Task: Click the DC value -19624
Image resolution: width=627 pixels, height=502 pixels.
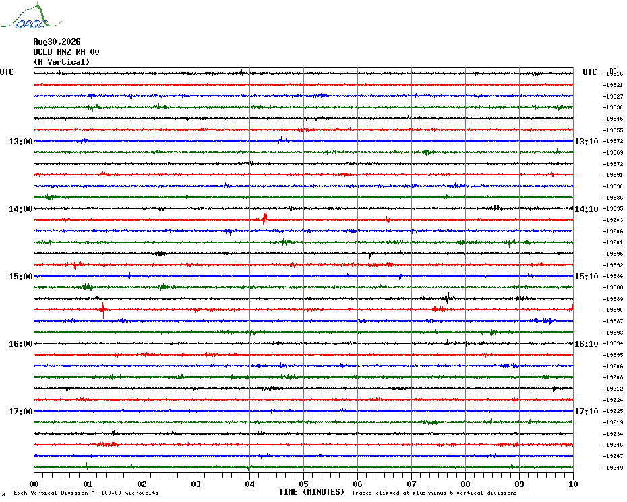Action: click(613, 400)
